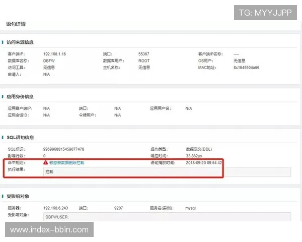Select SQL identifier 9959968815459077478

63,149
